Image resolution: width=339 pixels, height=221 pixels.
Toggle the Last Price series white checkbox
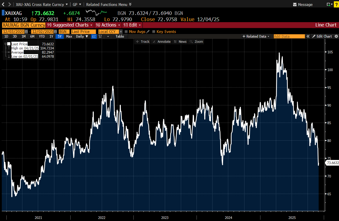pyautogui.click(x=9, y=44)
